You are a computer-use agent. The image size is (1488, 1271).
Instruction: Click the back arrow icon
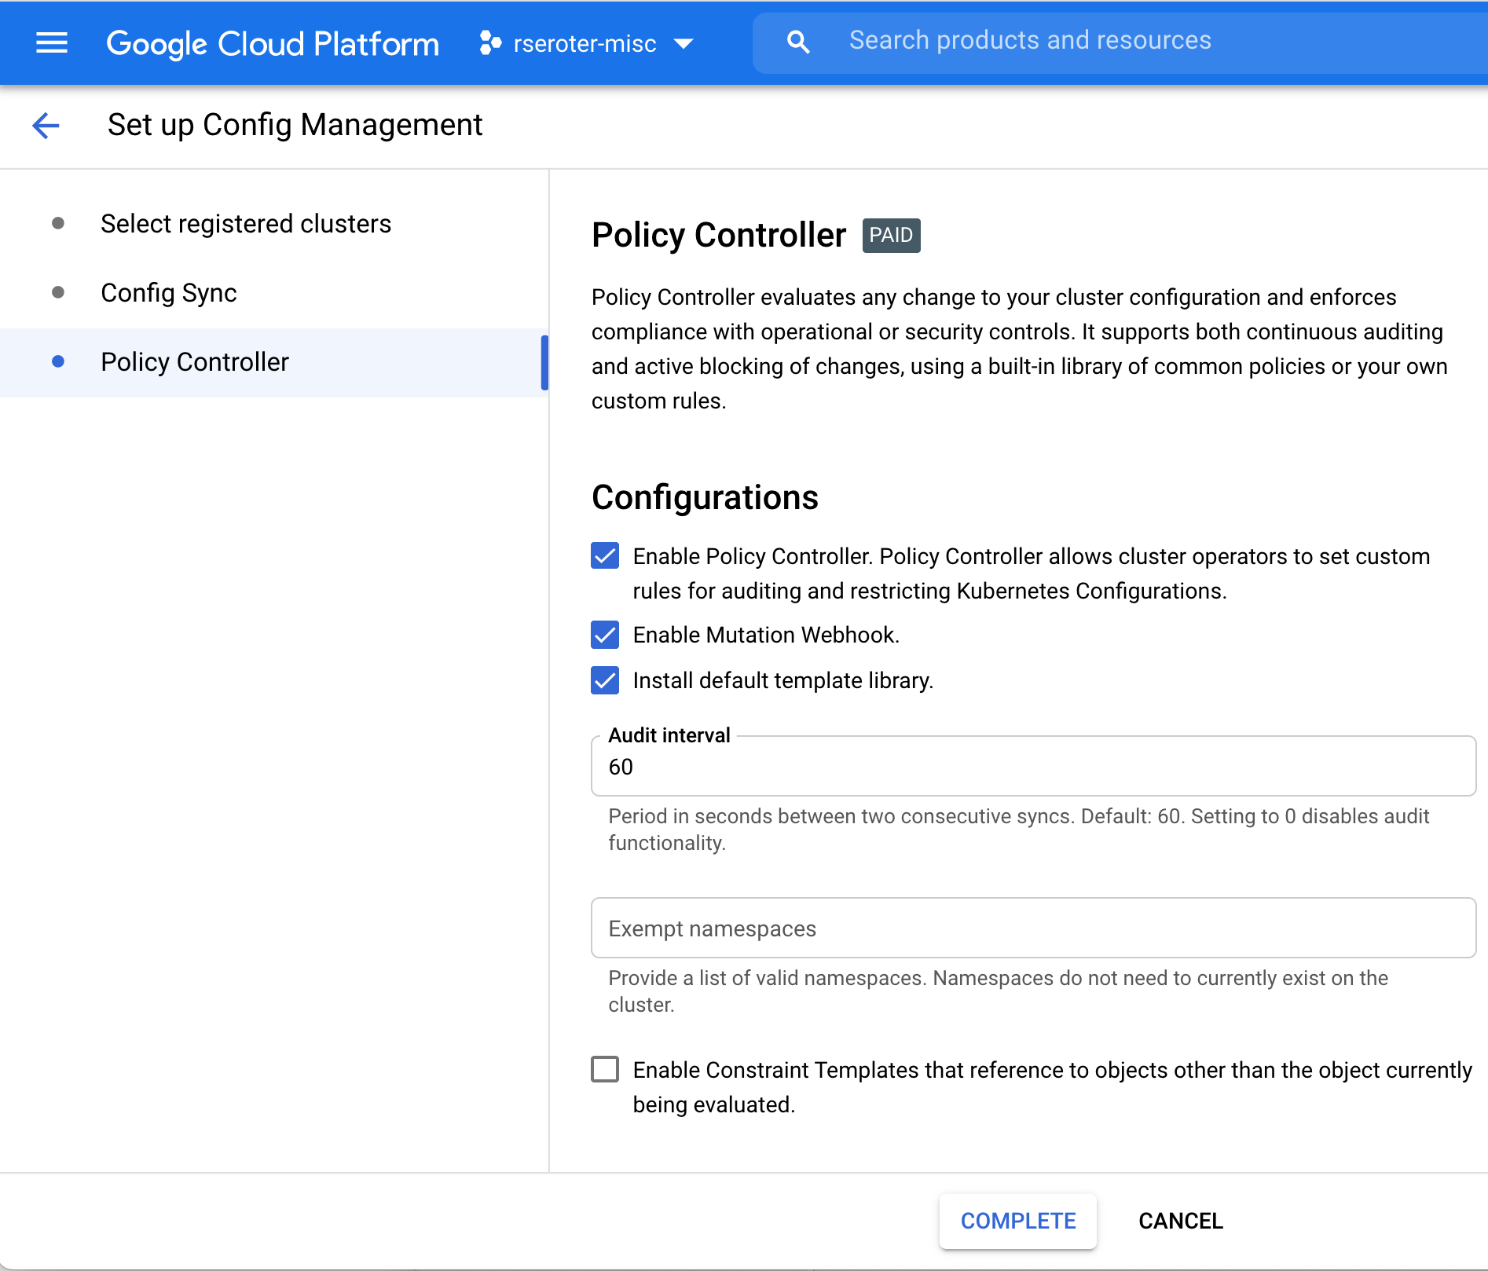46,125
